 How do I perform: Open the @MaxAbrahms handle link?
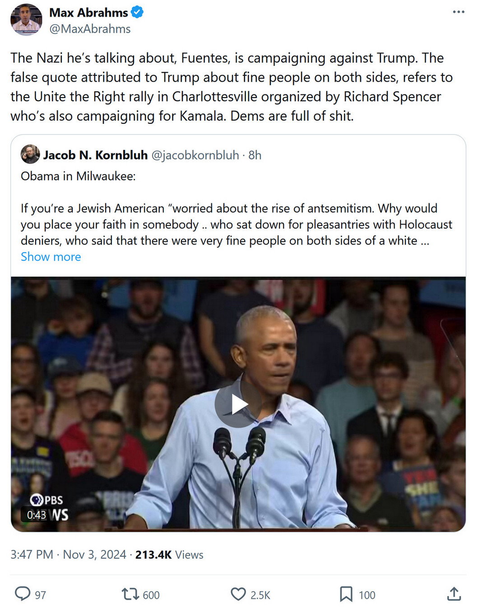(x=90, y=29)
